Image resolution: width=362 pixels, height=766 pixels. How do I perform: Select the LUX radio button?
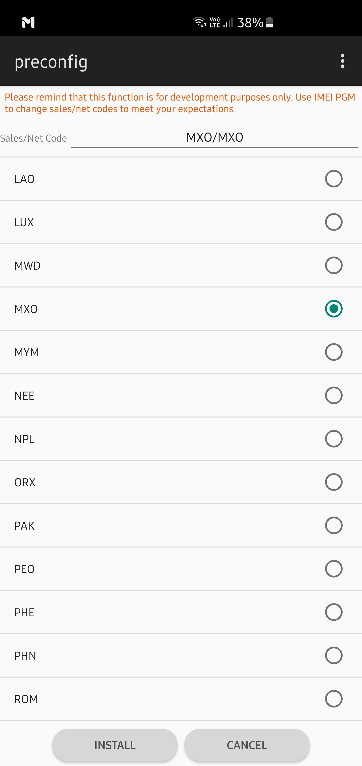tap(334, 222)
